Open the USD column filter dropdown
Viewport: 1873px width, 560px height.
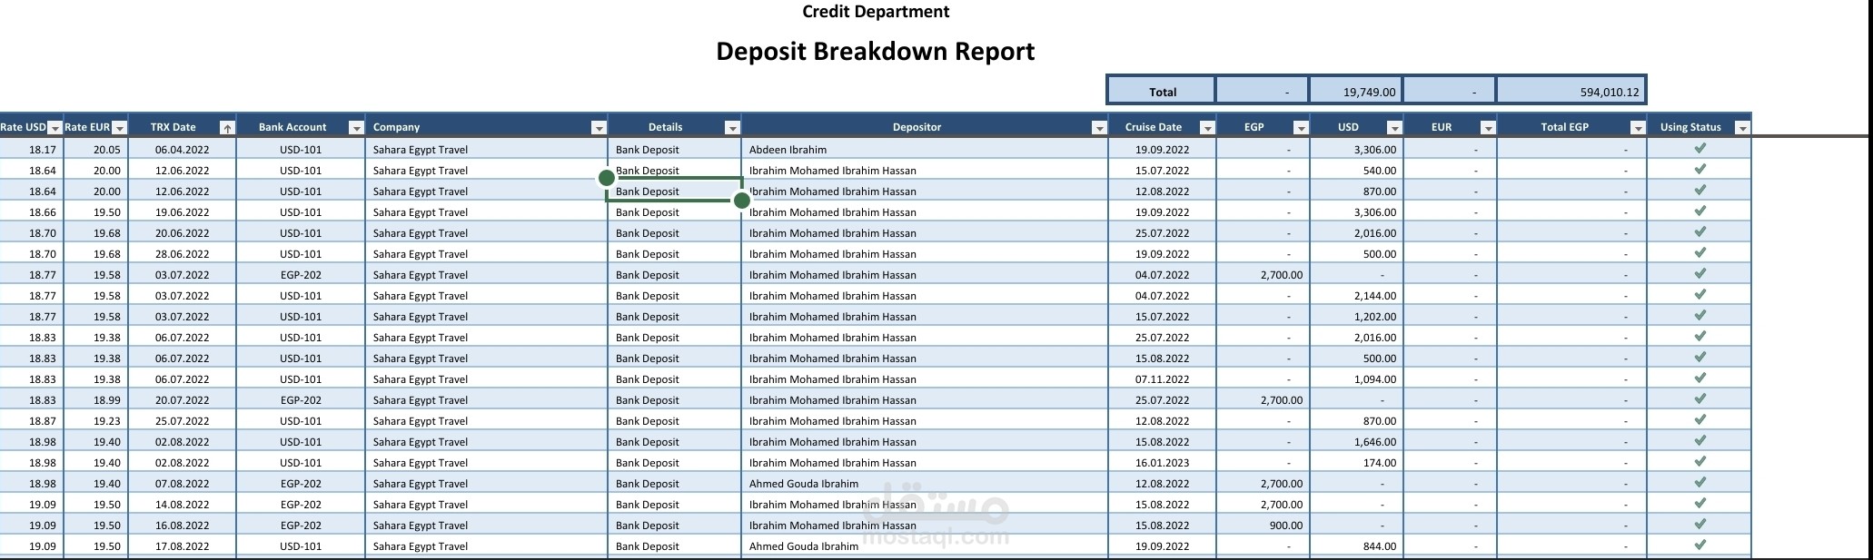click(x=1394, y=128)
